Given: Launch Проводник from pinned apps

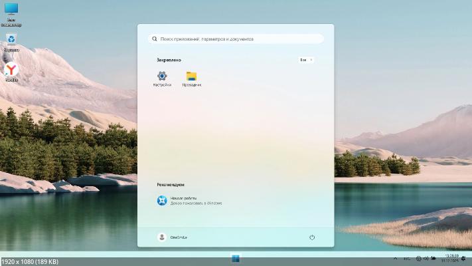Looking at the screenshot, I should [x=191, y=78].
